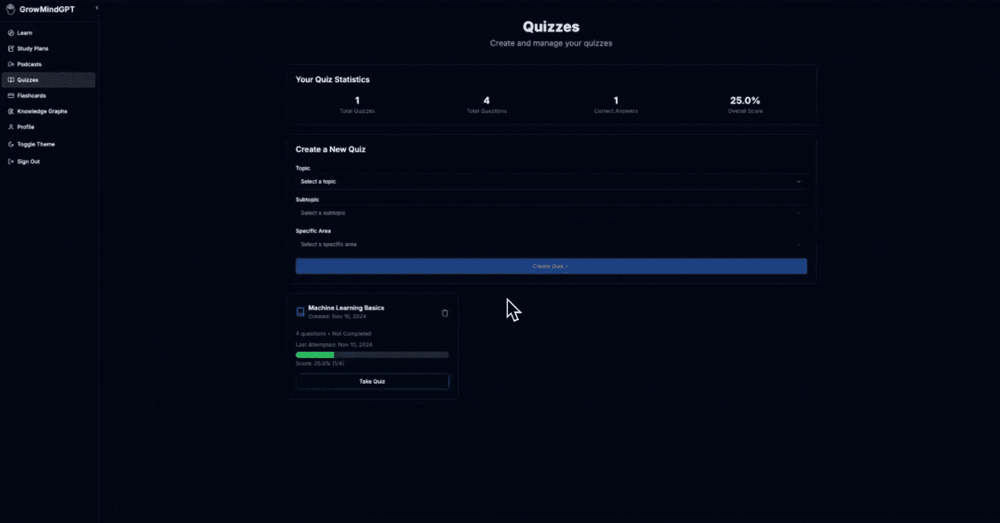The width and height of the screenshot is (1000, 523).
Task: Delete Machine Learning Basics quiz via trash icon
Action: [x=444, y=313]
